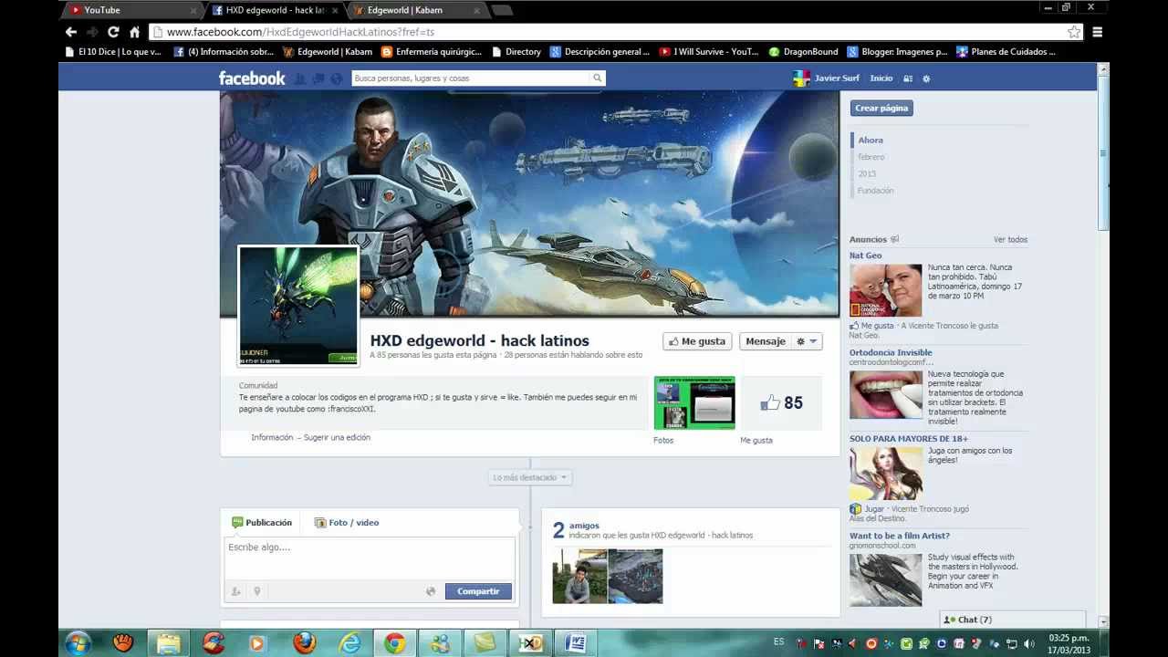Viewport: 1168px width, 657px height.
Task: Click Me gusta under the Nat Geo ad
Action: 877,326
